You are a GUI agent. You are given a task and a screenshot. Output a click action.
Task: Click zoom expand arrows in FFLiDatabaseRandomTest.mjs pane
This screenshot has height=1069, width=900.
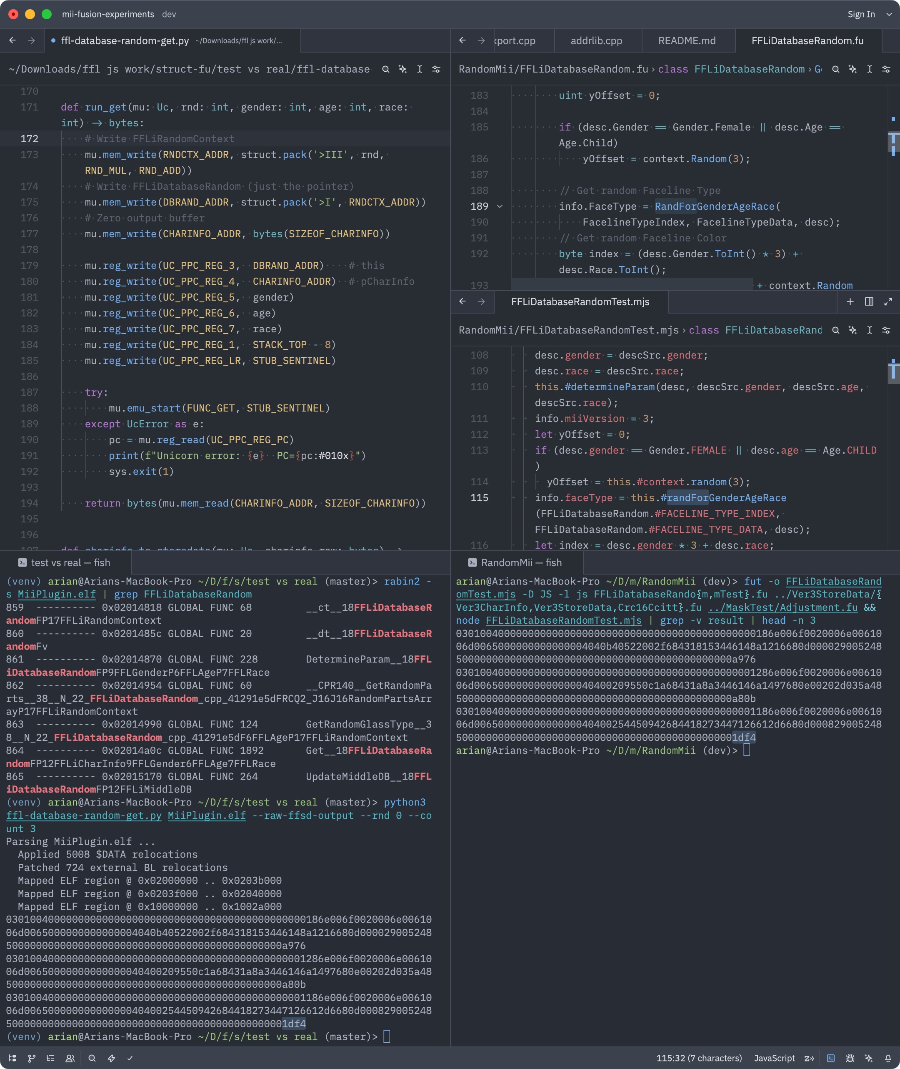(x=888, y=302)
